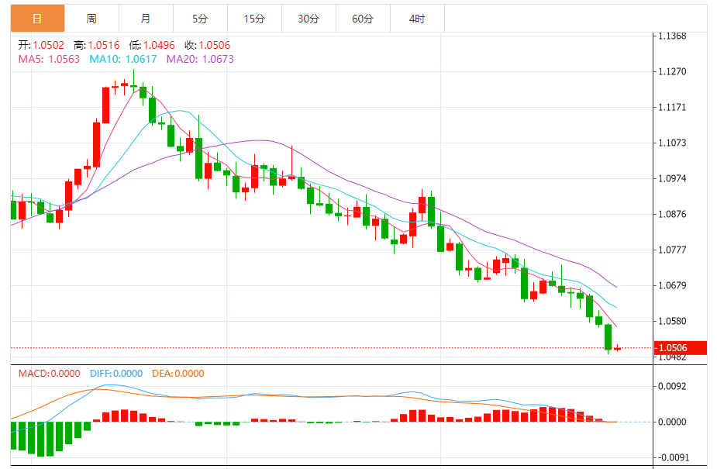Click the DEA:0.0000 indicator label
Screen dimensions: 717x469
pos(178,374)
